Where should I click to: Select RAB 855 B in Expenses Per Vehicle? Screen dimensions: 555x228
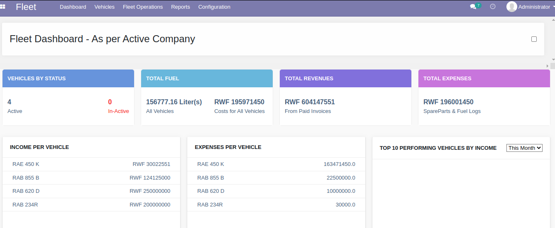tap(210, 178)
